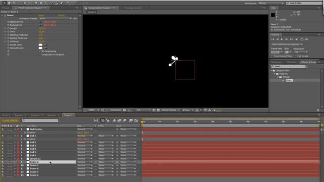Jump to last frame in Preview
Image resolution: width=324 pixels, height=182 pixels.
point(291,39)
